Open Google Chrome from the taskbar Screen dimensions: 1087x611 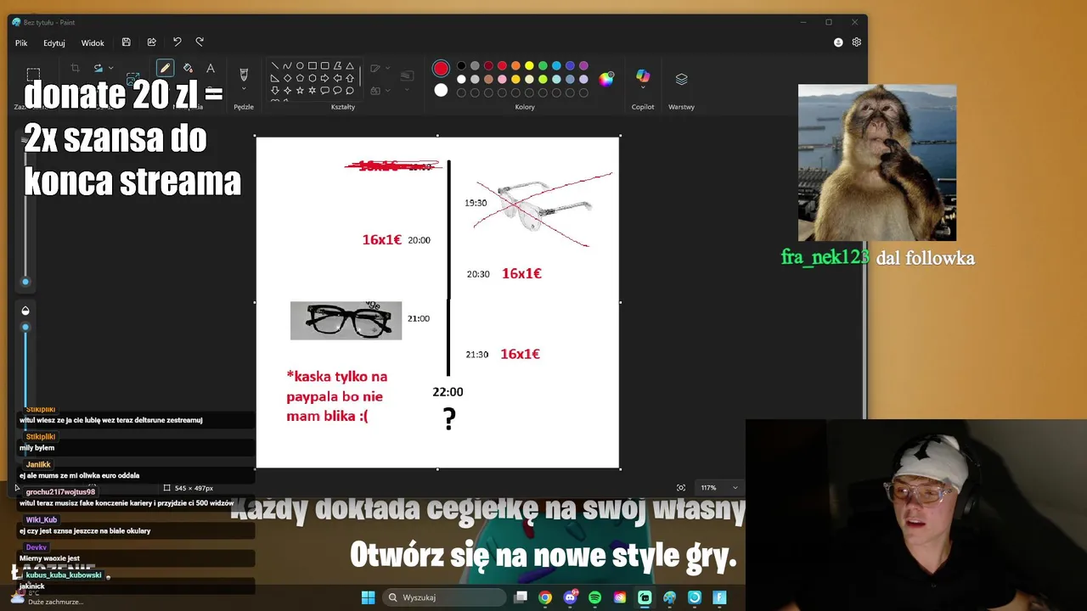545,597
